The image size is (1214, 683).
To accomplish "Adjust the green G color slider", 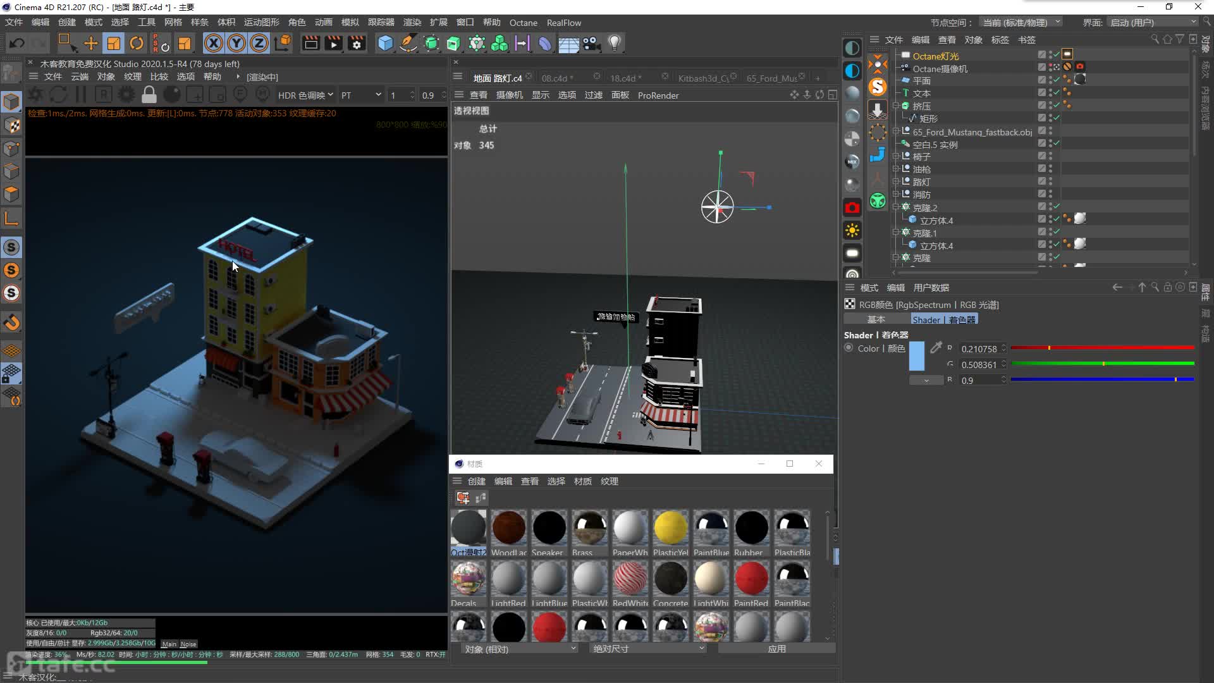I will pyautogui.click(x=1102, y=364).
